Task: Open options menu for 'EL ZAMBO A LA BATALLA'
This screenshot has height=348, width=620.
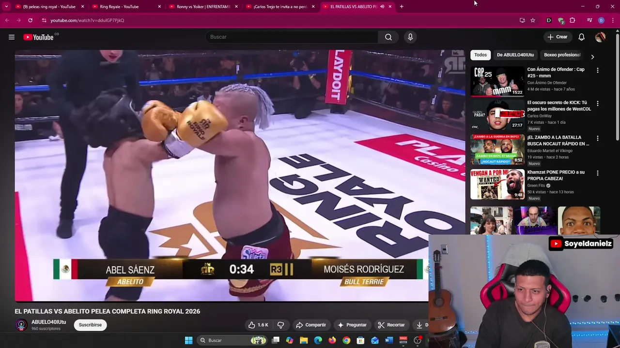Action: click(598, 138)
